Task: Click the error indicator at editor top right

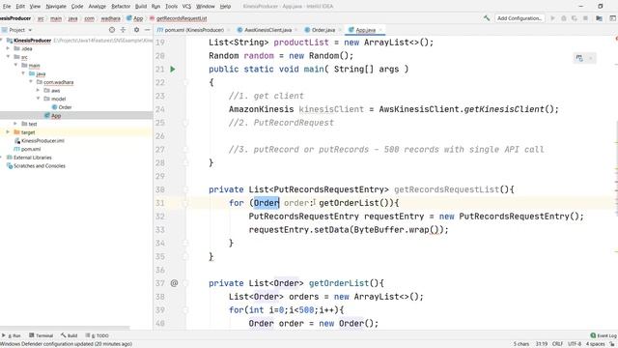Action: [616, 39]
